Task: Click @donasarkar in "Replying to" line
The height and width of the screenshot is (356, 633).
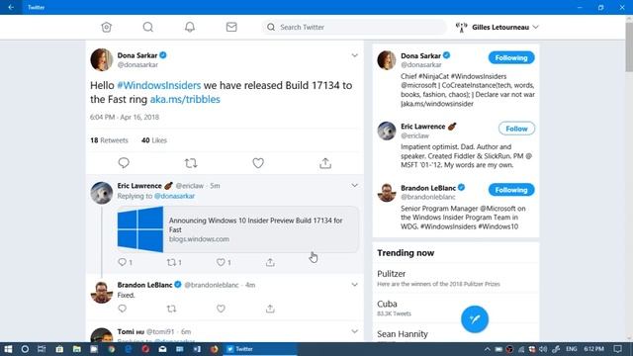Action: (174, 196)
